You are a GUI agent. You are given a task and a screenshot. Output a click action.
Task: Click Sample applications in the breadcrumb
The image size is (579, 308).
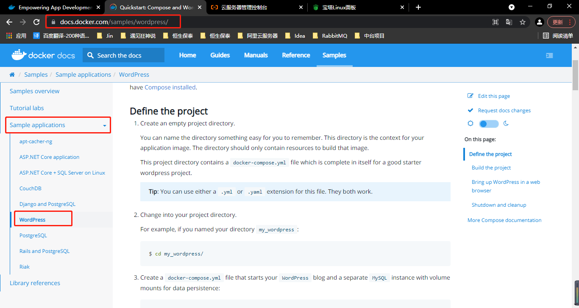tap(83, 75)
